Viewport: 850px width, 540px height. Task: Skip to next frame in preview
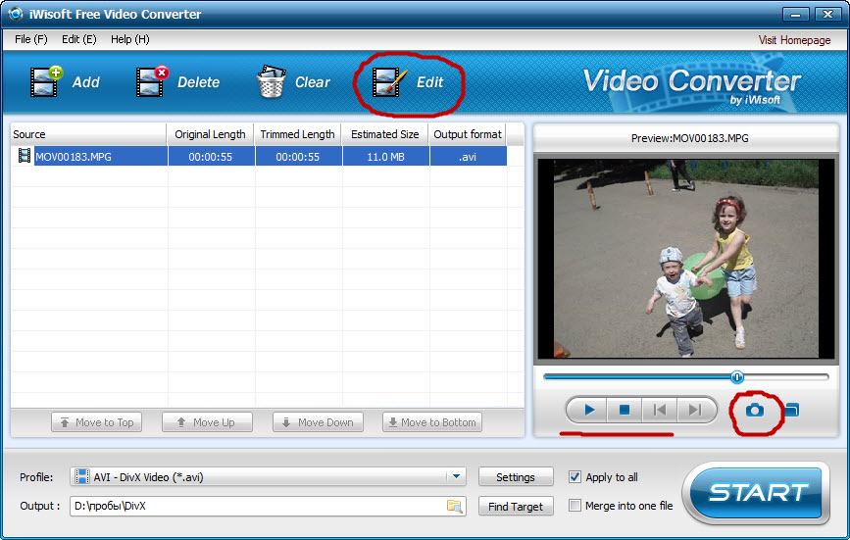point(694,410)
